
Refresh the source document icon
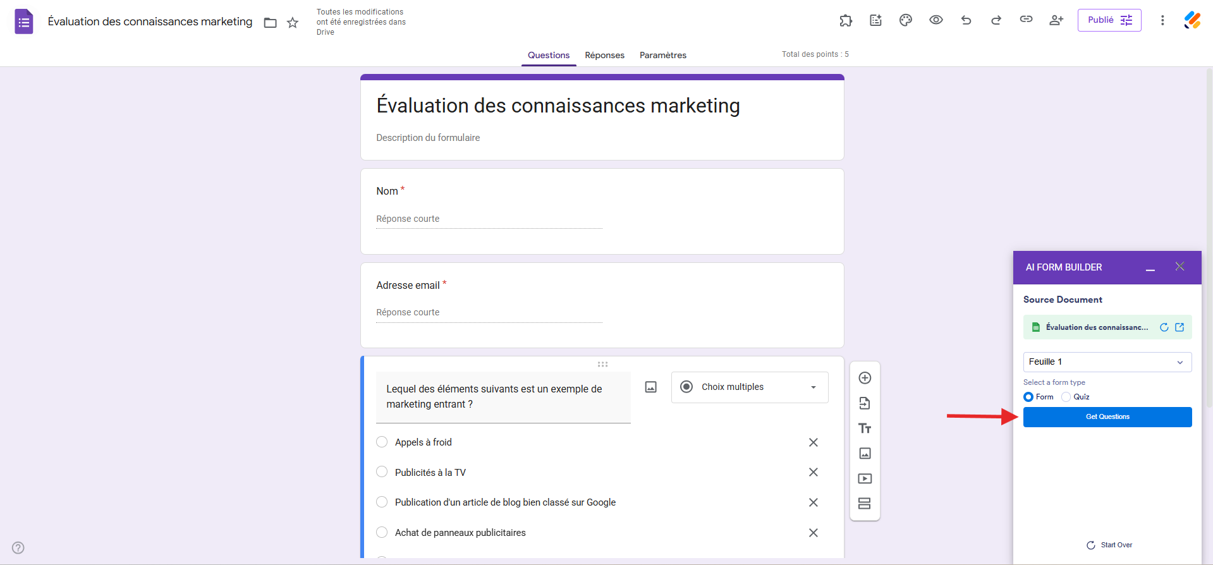1164,327
